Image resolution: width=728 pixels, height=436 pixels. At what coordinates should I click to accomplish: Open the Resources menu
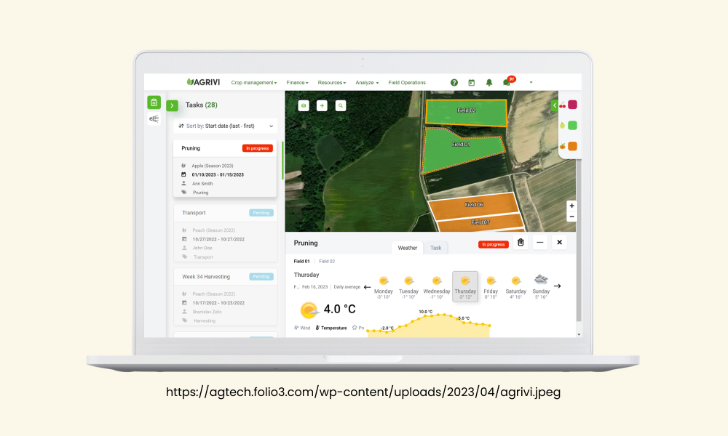[331, 82]
